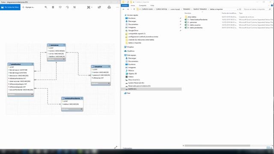Open the configuracion outlook jromobusiones folder
The image size is (274, 154).
[x=143, y=37]
